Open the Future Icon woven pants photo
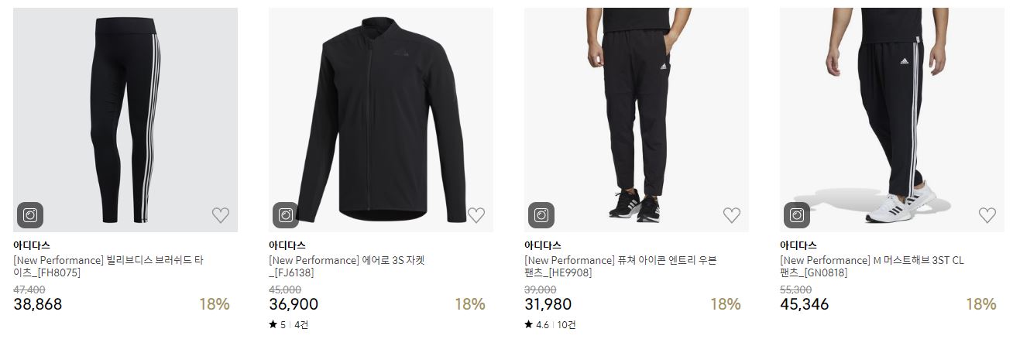The image size is (1013, 346). coord(637,120)
